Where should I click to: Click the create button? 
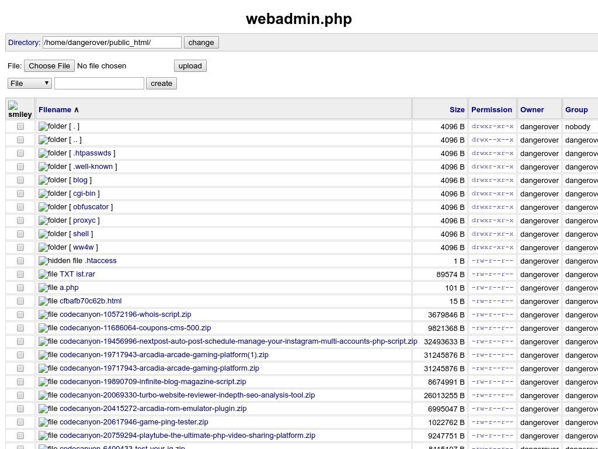click(x=161, y=83)
